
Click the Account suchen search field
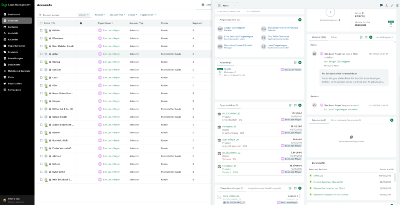coord(59,15)
